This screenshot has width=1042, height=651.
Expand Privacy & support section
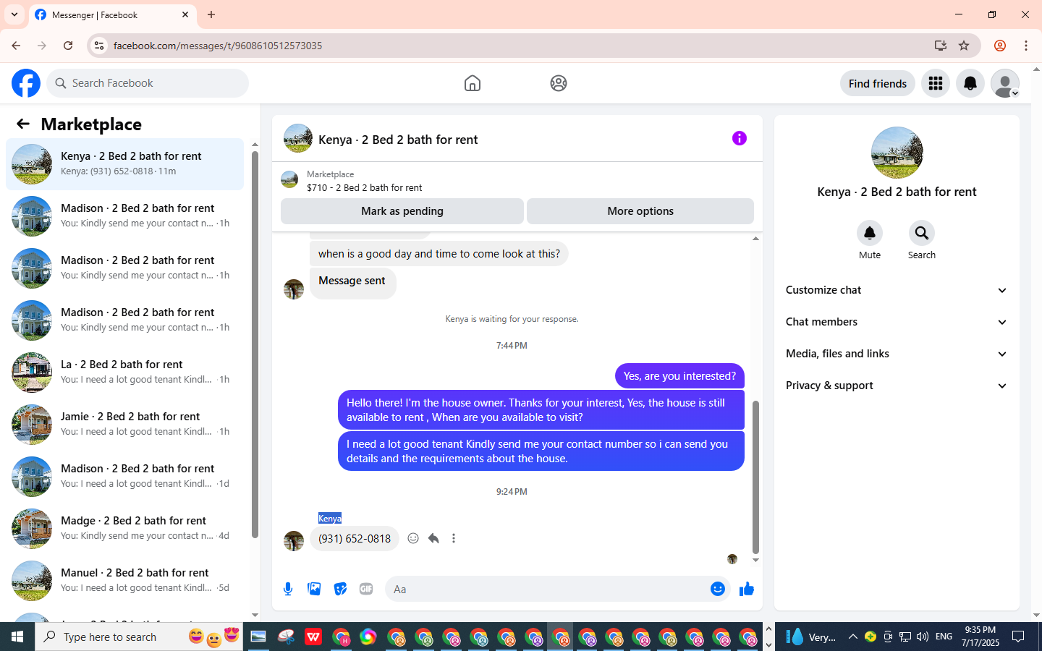point(897,386)
